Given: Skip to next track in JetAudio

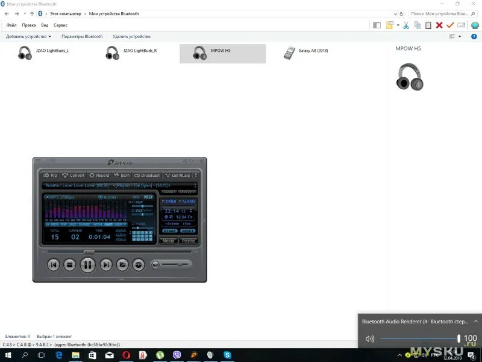Looking at the screenshot, I should click(x=106, y=265).
